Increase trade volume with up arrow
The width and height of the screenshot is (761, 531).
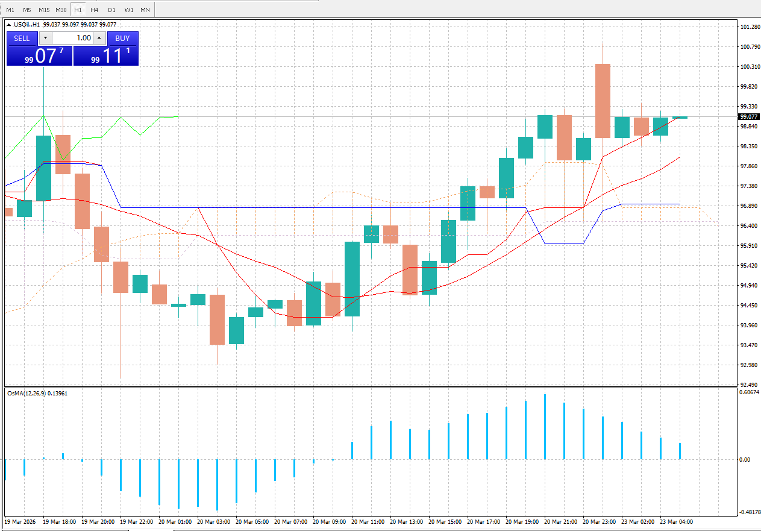pos(99,38)
